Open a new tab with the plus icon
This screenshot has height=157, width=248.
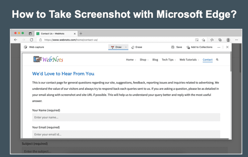[81, 34]
